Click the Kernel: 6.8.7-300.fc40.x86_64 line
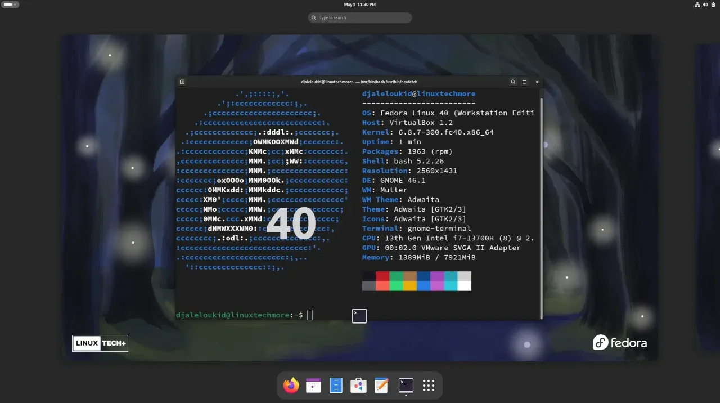The image size is (720, 403). click(x=427, y=132)
